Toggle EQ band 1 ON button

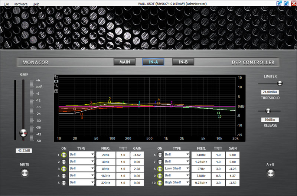coord(63,155)
